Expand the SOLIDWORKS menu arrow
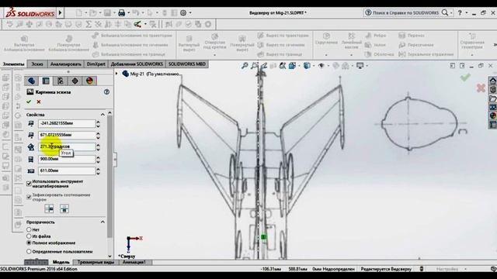 click(x=61, y=13)
